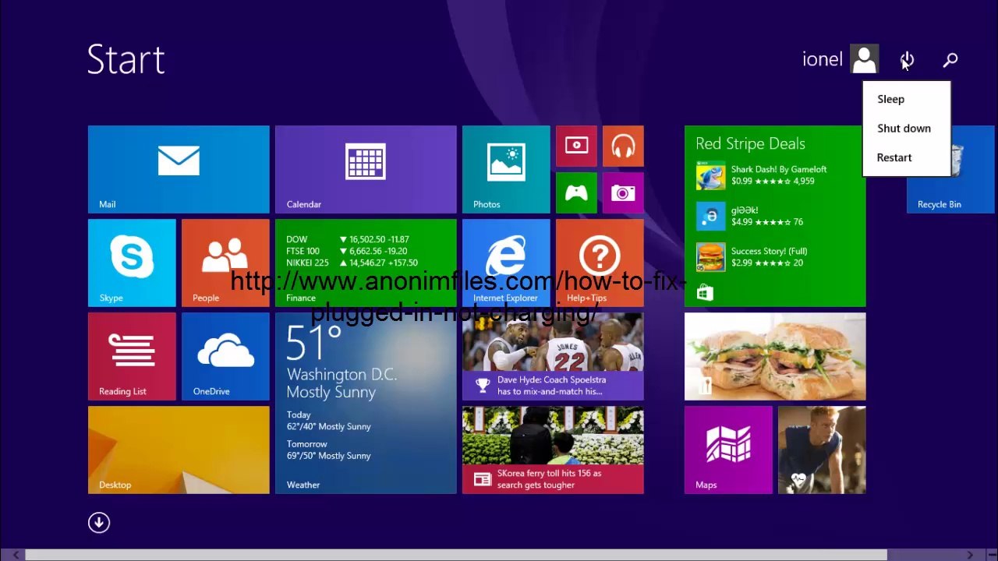Show all apps with the down arrow

point(99,523)
